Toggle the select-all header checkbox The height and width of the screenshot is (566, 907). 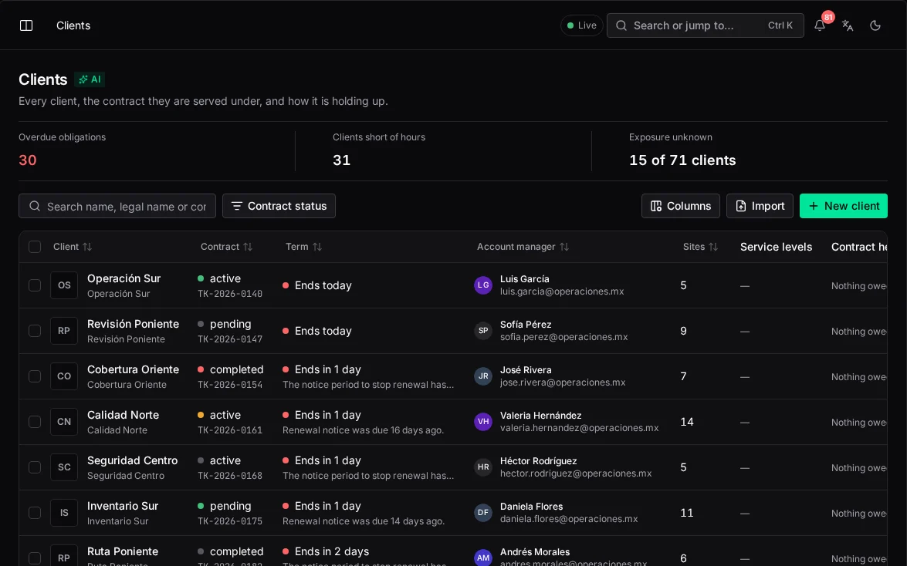click(x=35, y=247)
